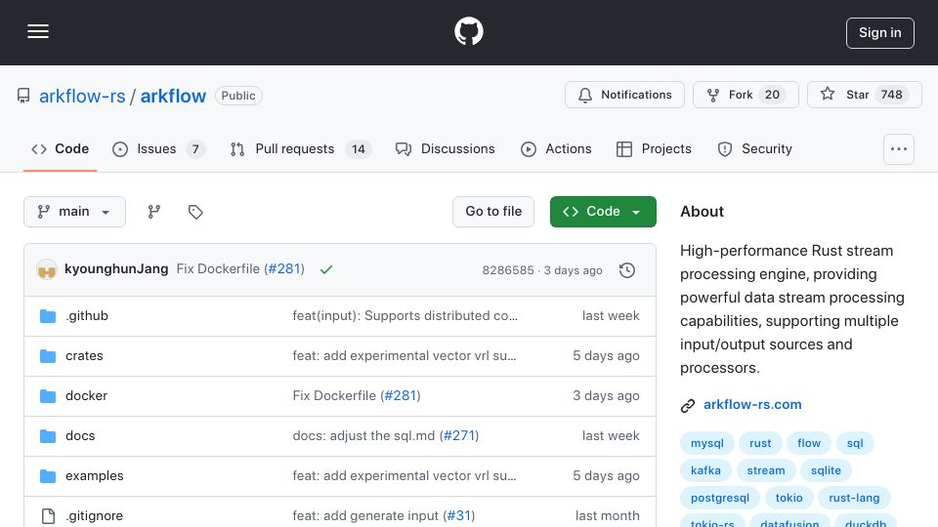The image size is (938, 527).
Task: Open the Fix Dockerfile commit message in header
Action: tap(218, 269)
